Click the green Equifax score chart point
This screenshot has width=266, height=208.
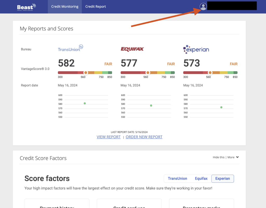coord(151,105)
